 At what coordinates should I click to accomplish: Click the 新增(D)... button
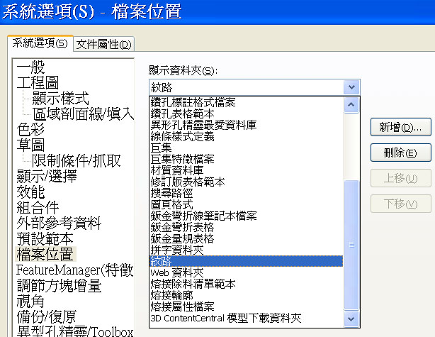400,127
